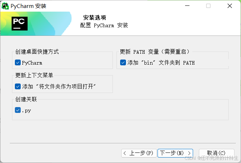241x163 pixels.
Task: Click the 更新上下文菜单 group label
Action: click(x=34, y=75)
